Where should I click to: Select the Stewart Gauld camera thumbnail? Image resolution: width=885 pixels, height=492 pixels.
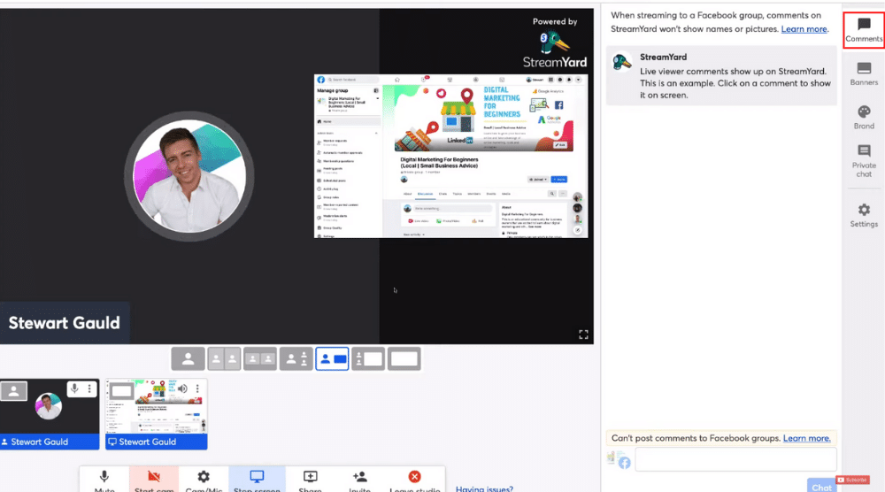point(50,414)
